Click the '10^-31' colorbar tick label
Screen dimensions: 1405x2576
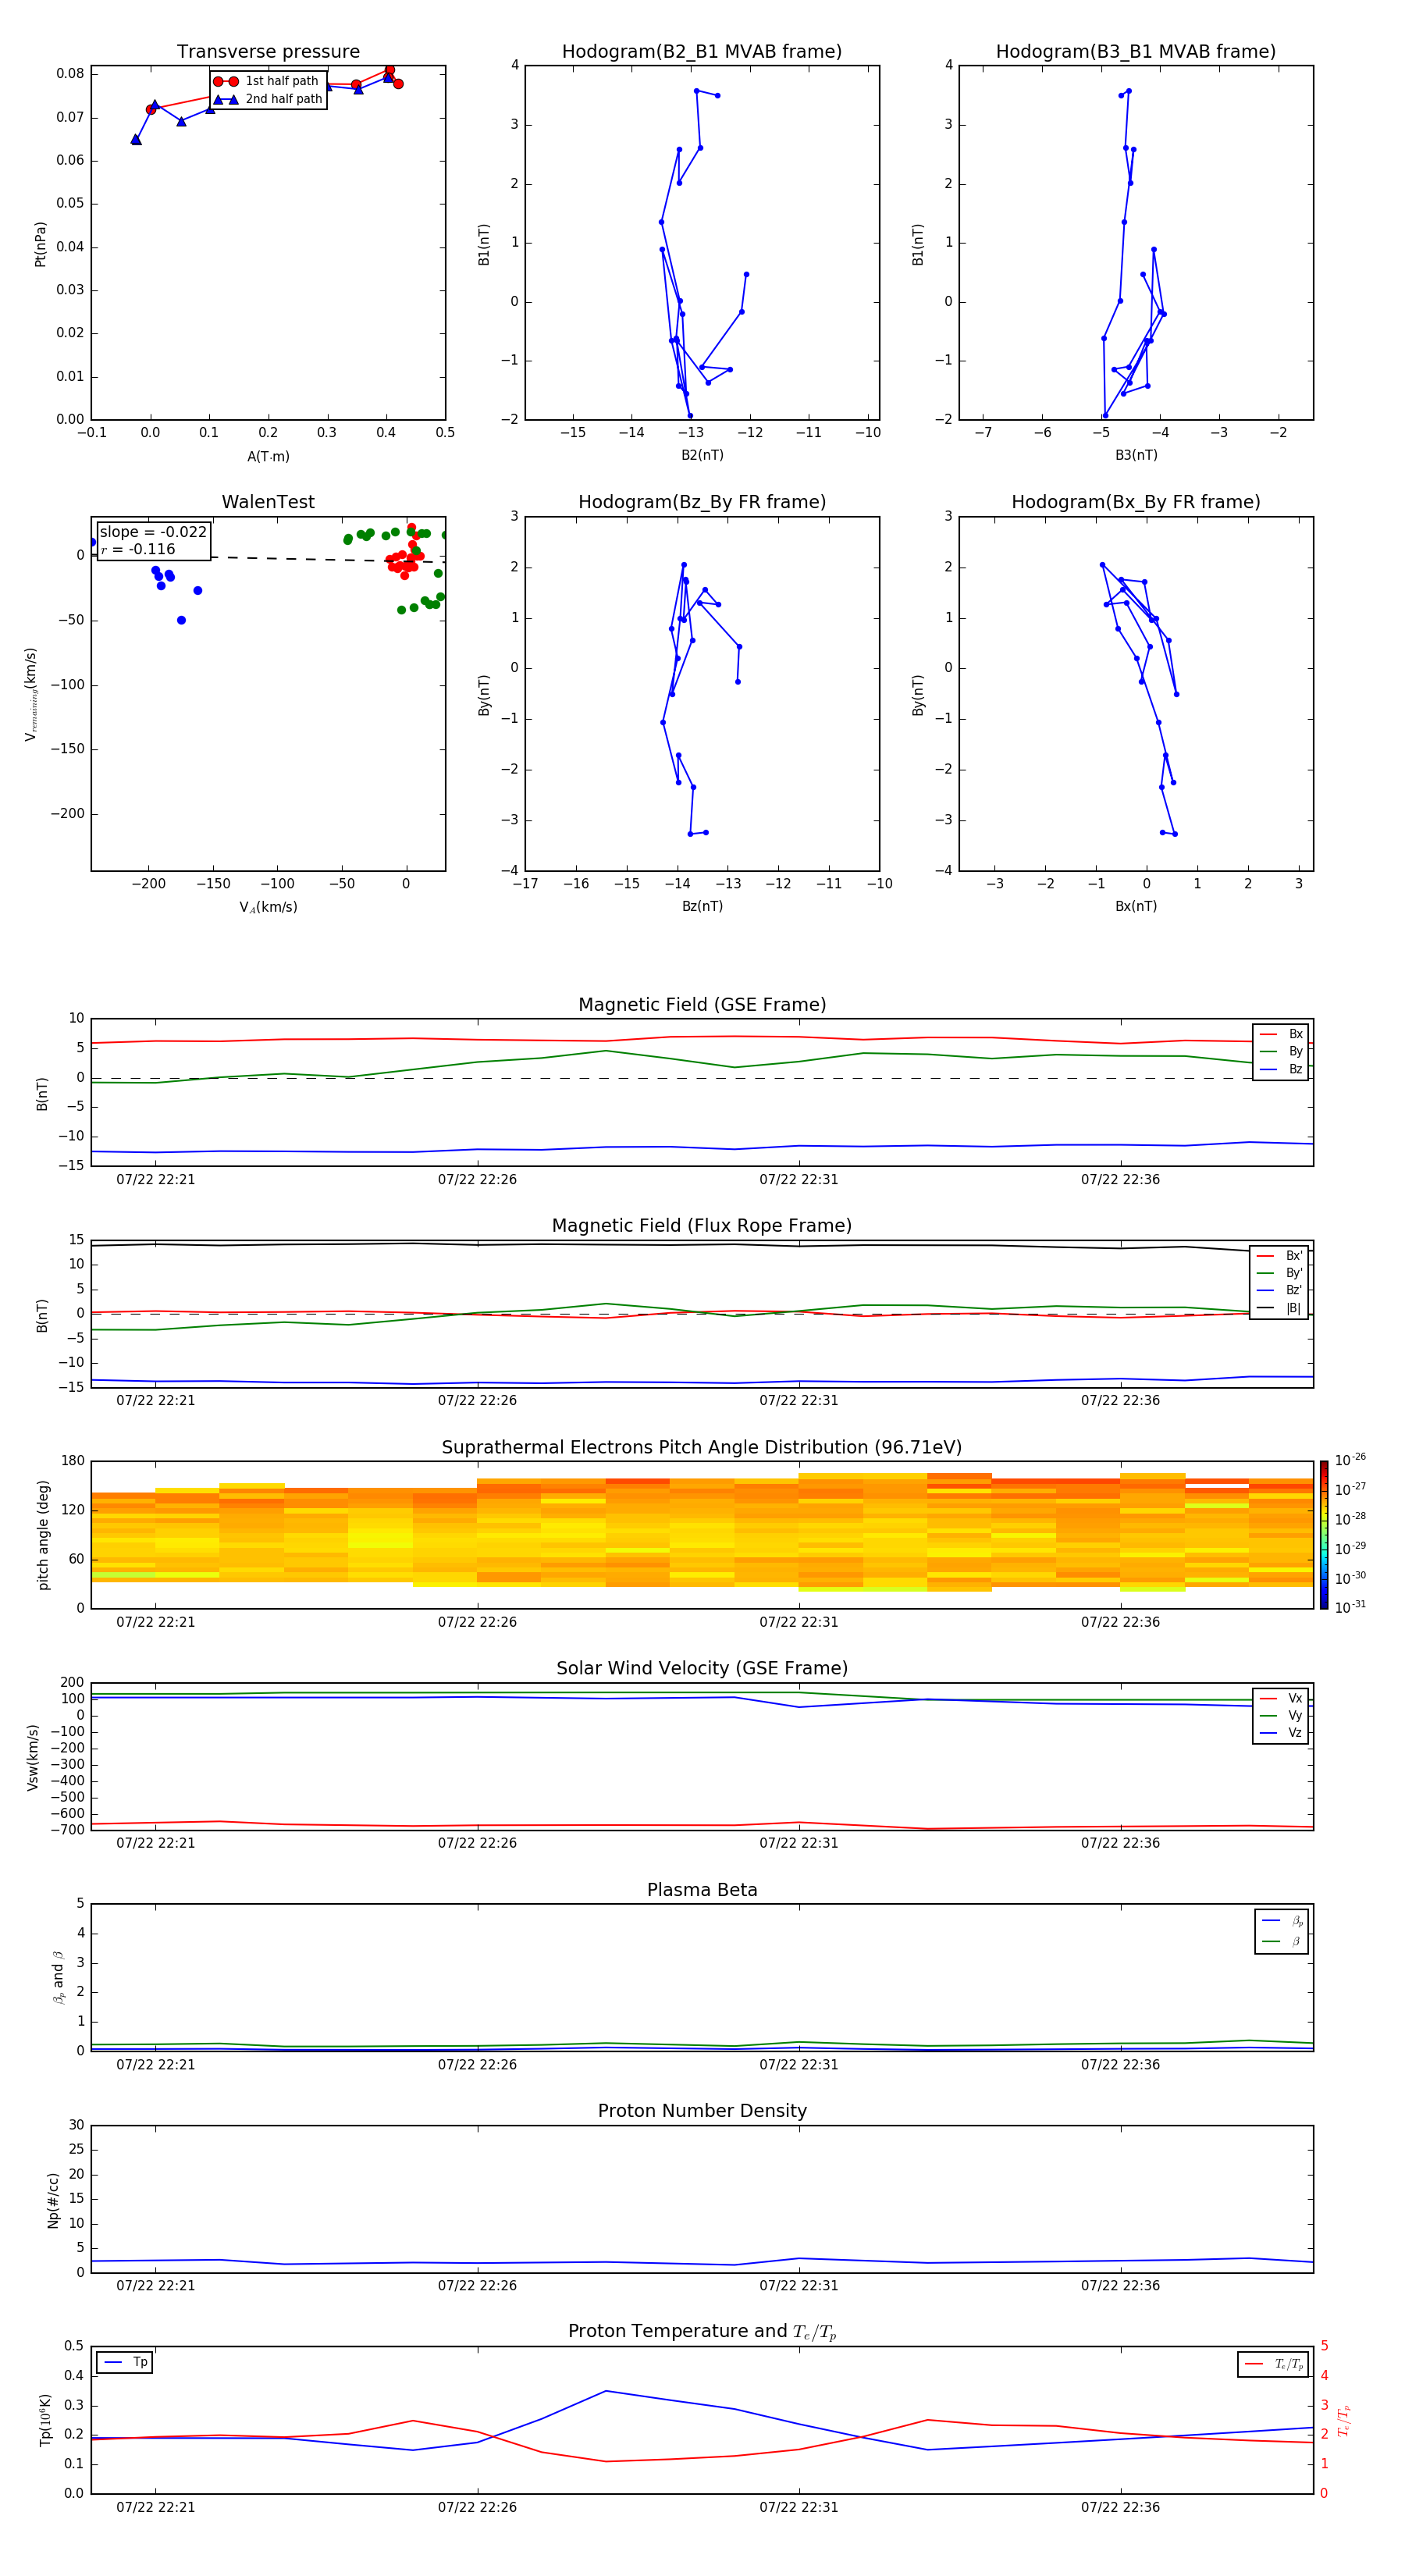click(1350, 1607)
